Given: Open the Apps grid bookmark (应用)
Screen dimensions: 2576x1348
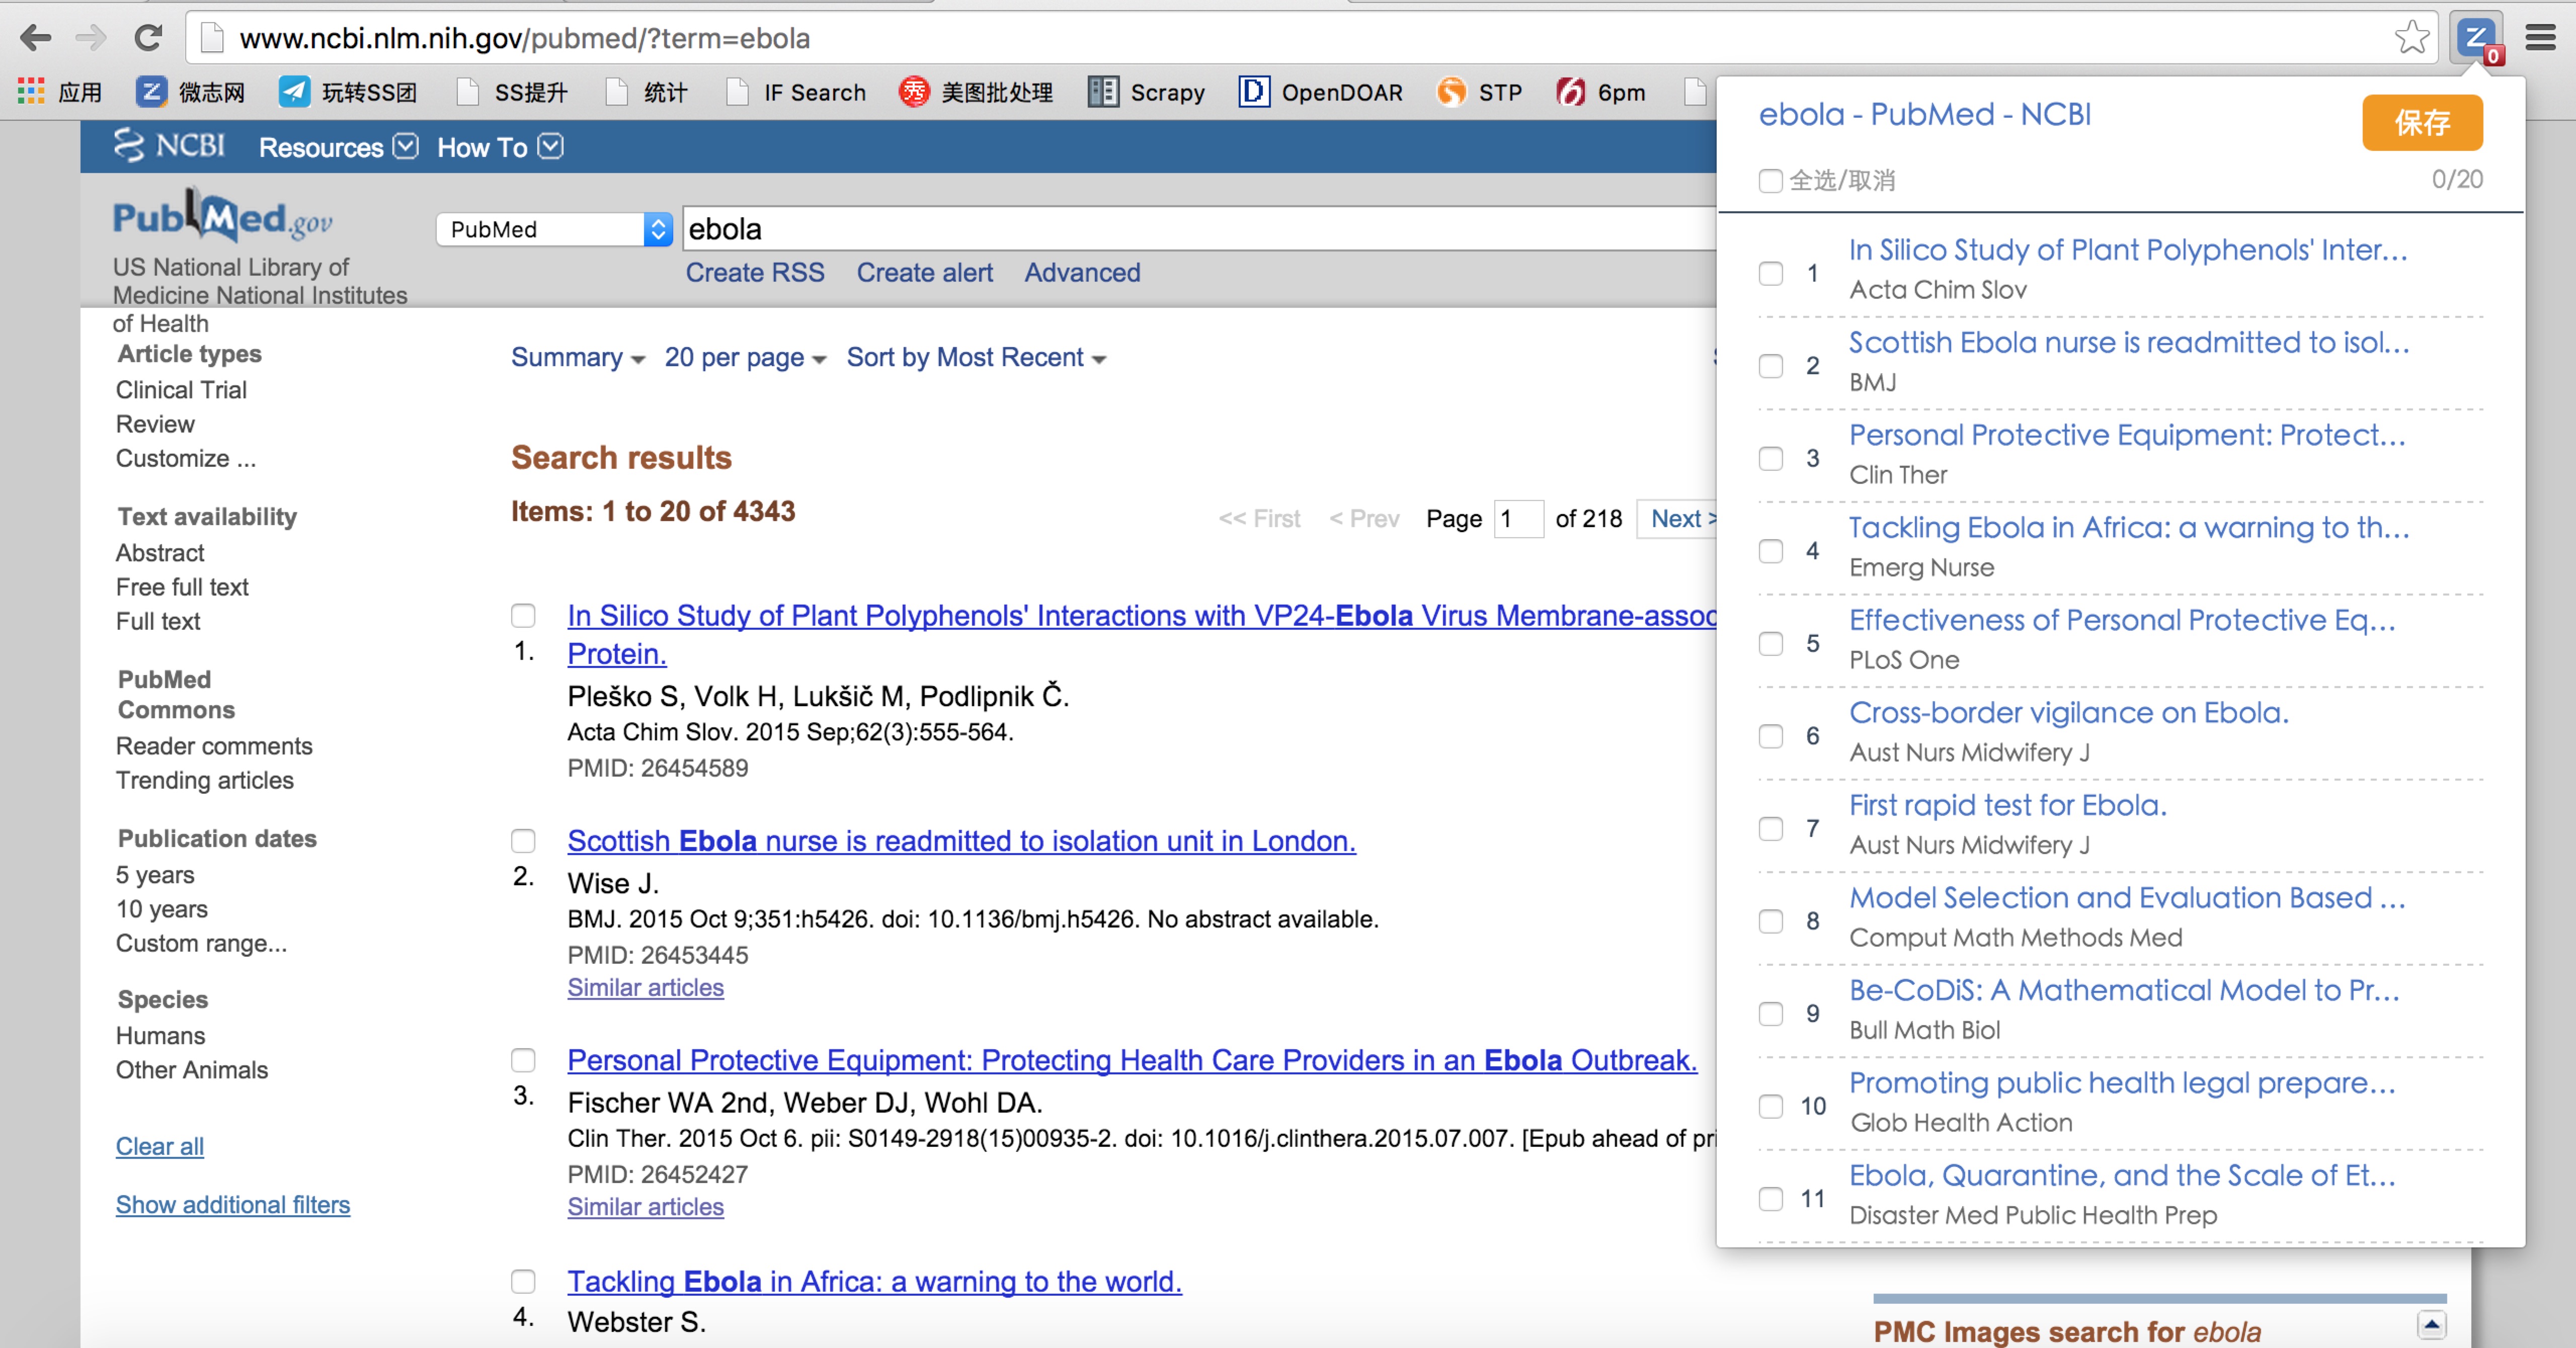Looking at the screenshot, I should click(x=60, y=92).
